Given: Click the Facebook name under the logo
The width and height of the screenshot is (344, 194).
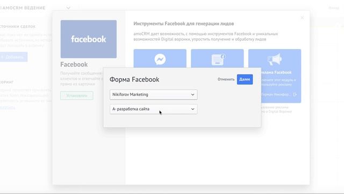Looking at the screenshot, I should (74, 65).
